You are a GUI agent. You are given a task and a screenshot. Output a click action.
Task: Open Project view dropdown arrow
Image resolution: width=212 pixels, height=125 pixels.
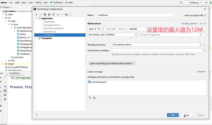(x=12, y=7)
